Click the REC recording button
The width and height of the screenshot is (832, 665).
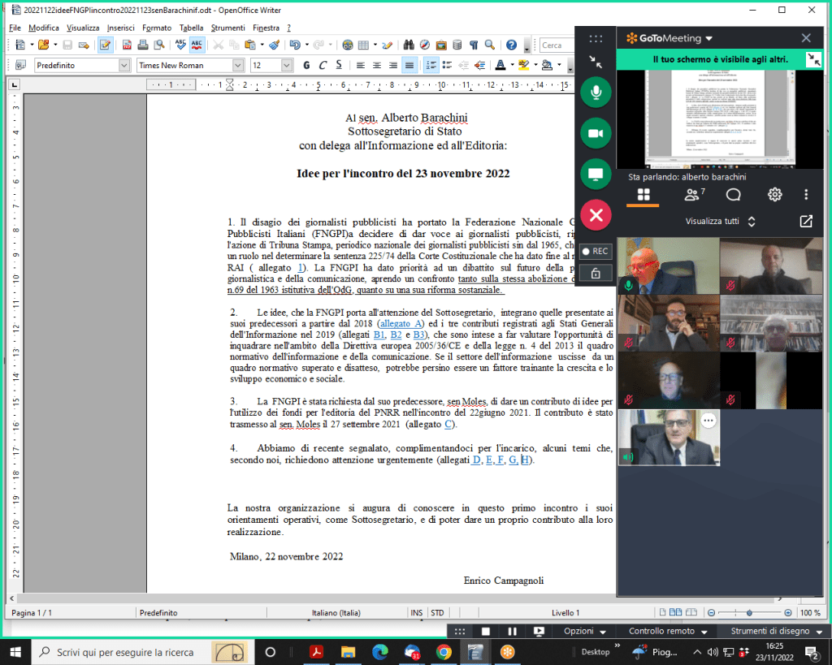tap(596, 252)
